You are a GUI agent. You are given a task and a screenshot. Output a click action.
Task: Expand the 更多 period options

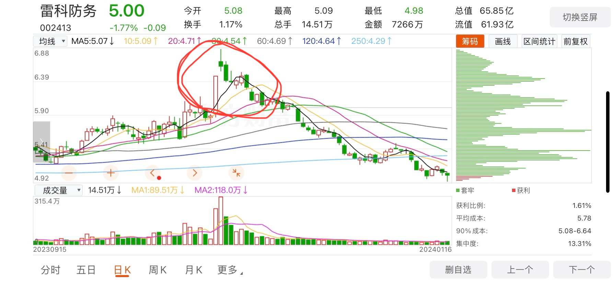[x=230, y=270]
